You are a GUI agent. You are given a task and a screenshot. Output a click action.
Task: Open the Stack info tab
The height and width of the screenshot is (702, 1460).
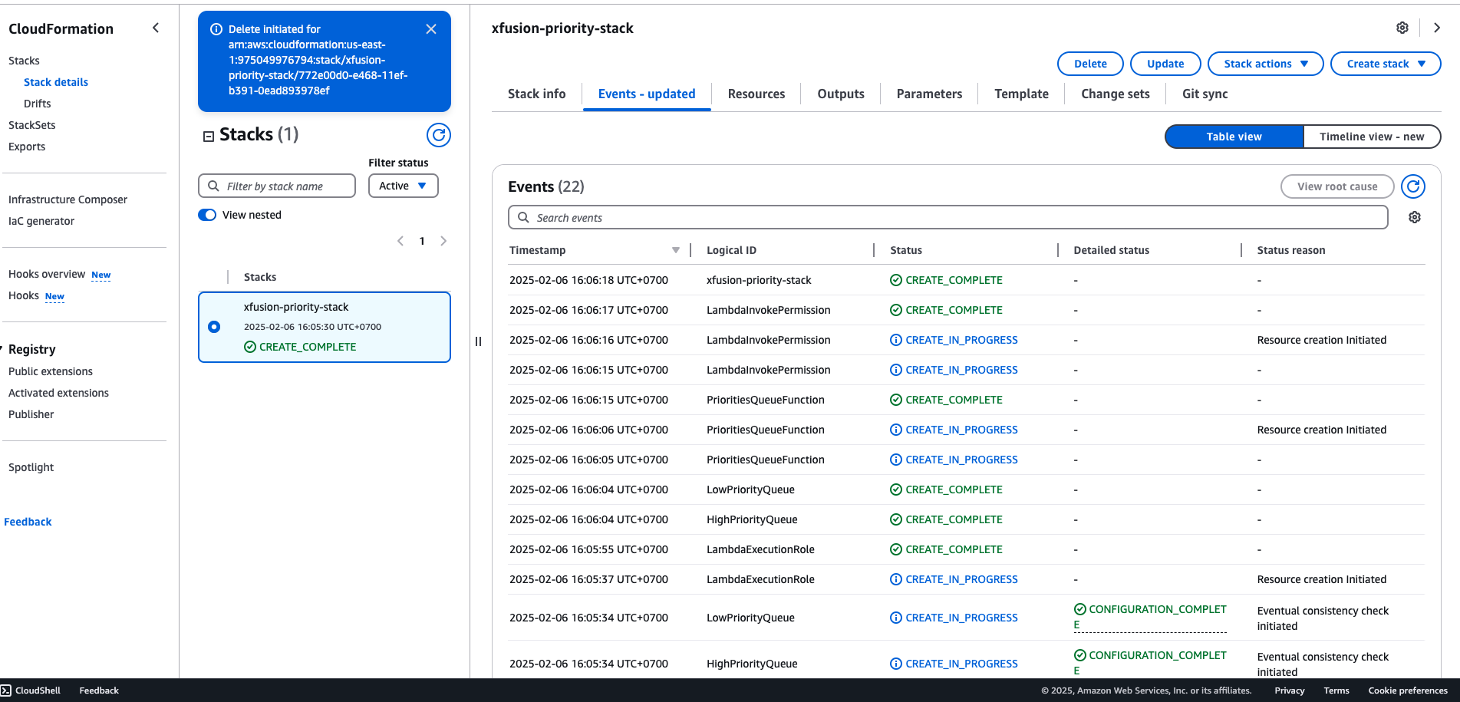pyautogui.click(x=537, y=94)
